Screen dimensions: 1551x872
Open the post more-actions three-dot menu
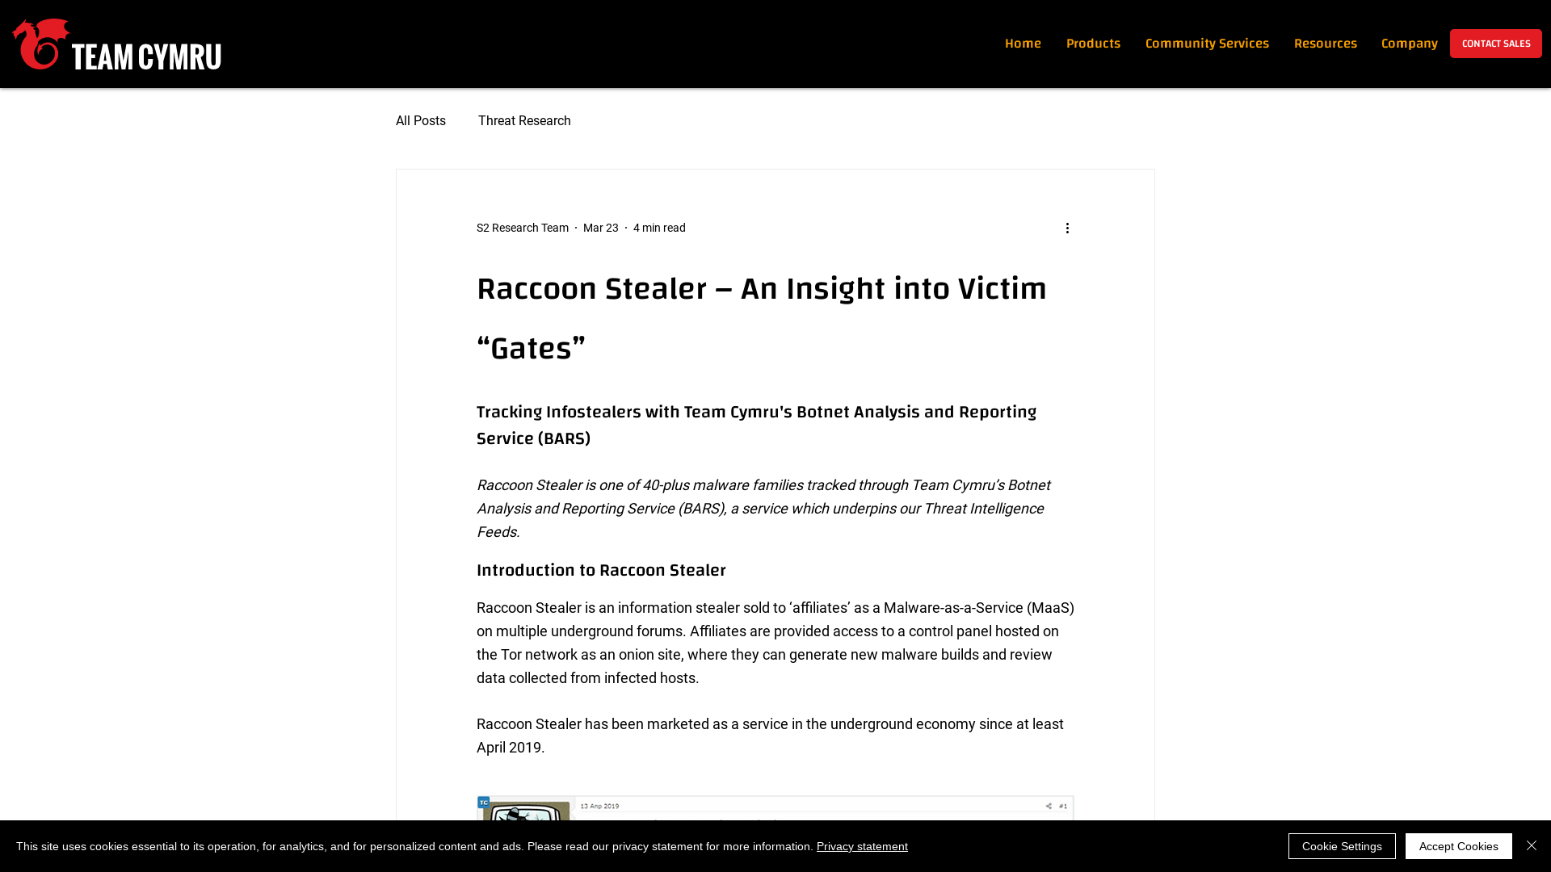[x=1067, y=228]
